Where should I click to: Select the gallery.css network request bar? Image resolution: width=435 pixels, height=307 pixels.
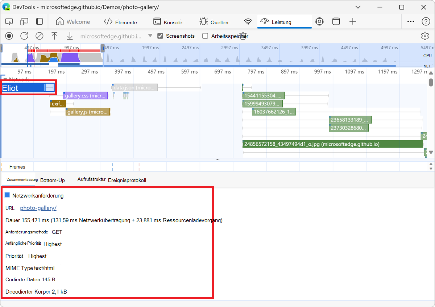click(x=86, y=96)
